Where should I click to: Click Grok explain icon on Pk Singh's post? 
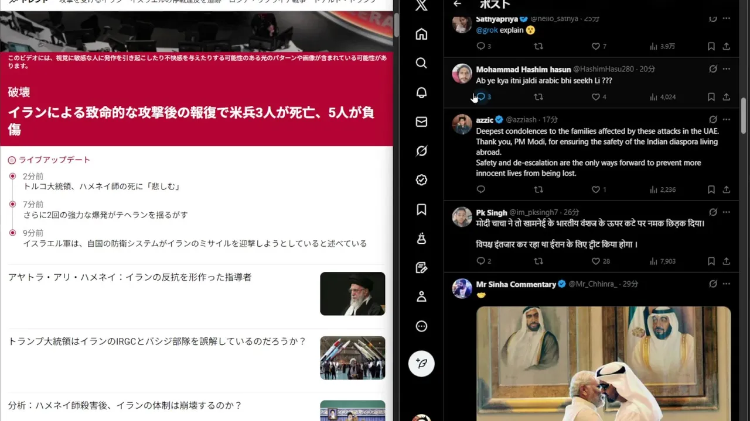click(713, 212)
